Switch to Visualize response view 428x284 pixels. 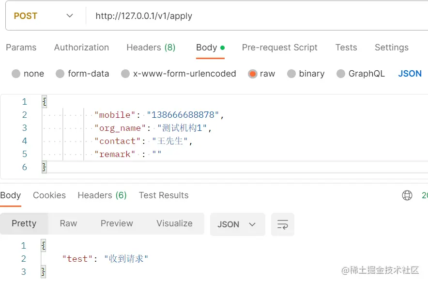click(174, 223)
